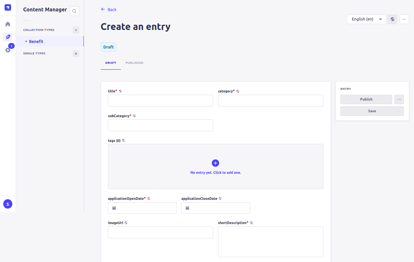Open more actions menu in header
Image resolution: width=414 pixels, height=262 pixels.
(x=404, y=19)
